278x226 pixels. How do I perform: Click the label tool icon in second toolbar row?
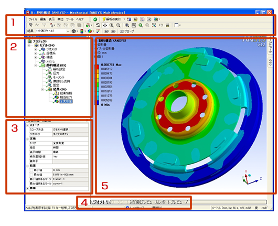(x=30, y=25)
